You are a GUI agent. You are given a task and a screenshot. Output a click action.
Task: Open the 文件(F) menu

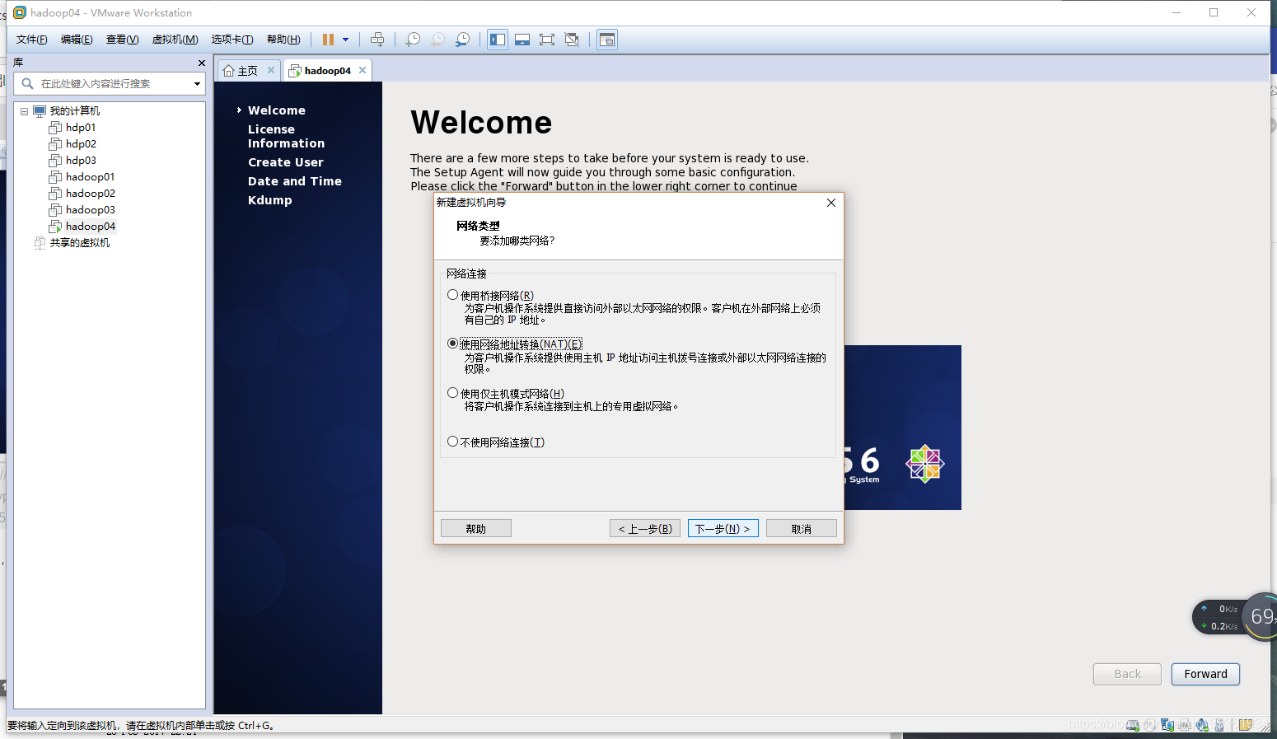(31, 40)
